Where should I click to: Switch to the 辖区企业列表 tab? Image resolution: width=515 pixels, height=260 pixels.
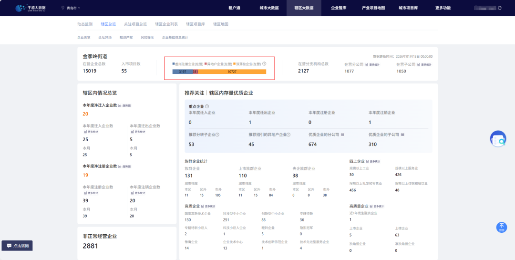point(166,24)
